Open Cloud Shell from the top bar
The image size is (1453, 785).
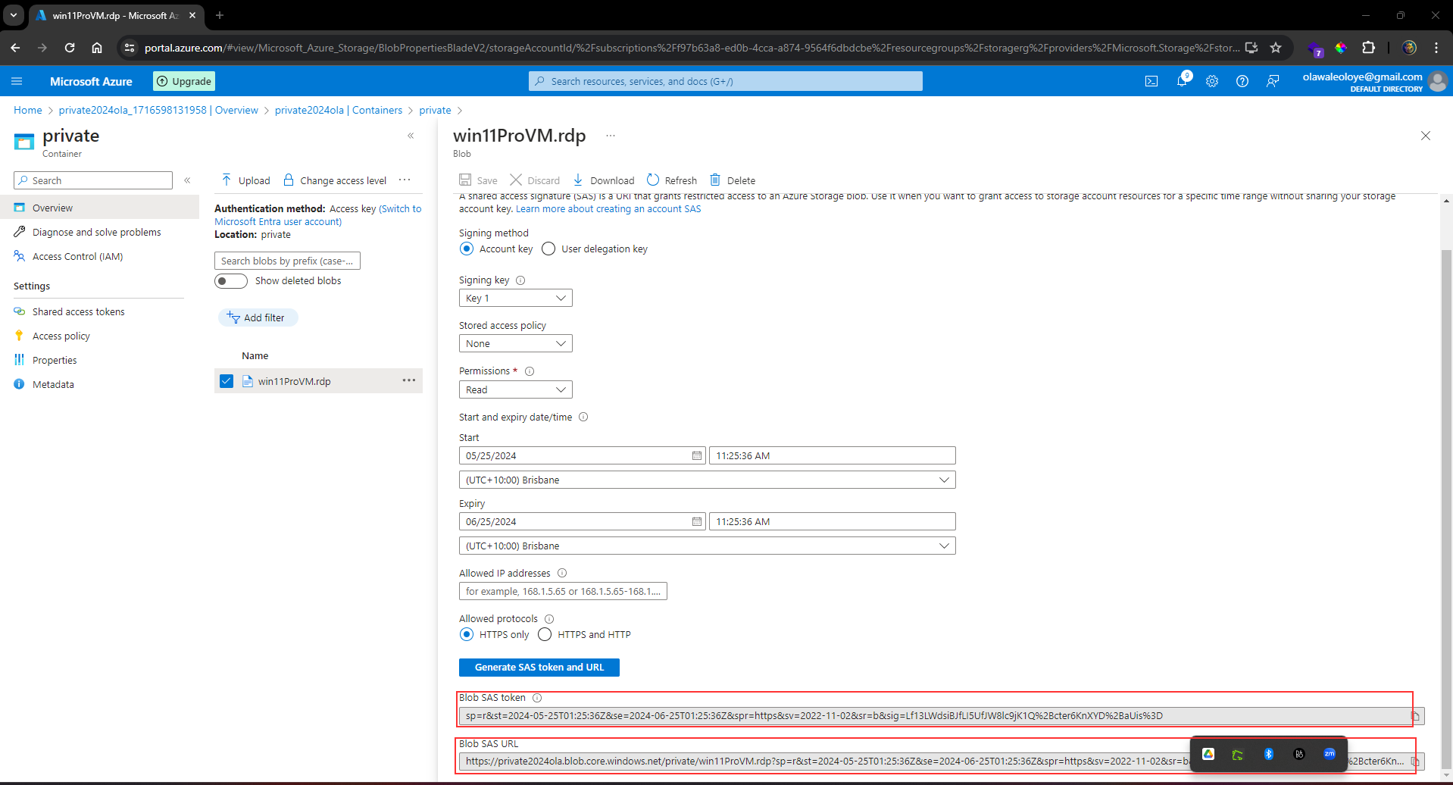click(x=1151, y=81)
